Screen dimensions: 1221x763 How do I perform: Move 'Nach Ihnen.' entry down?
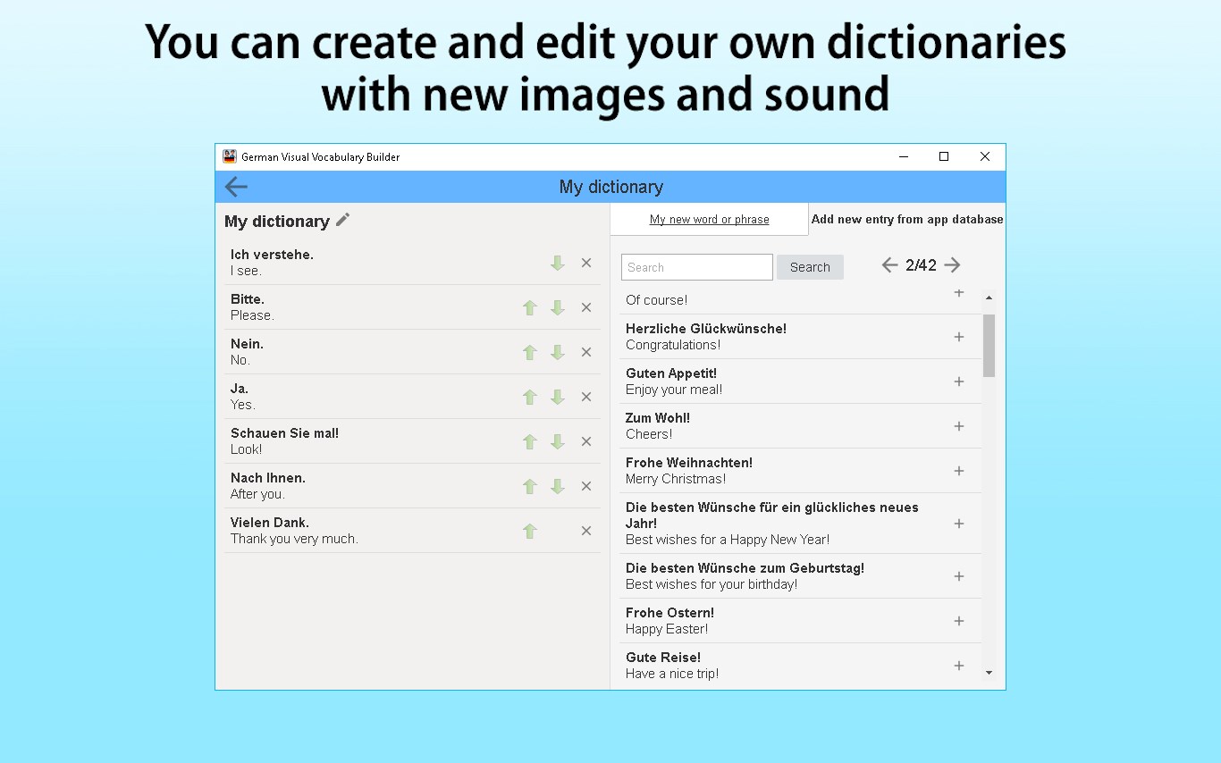[x=558, y=486]
